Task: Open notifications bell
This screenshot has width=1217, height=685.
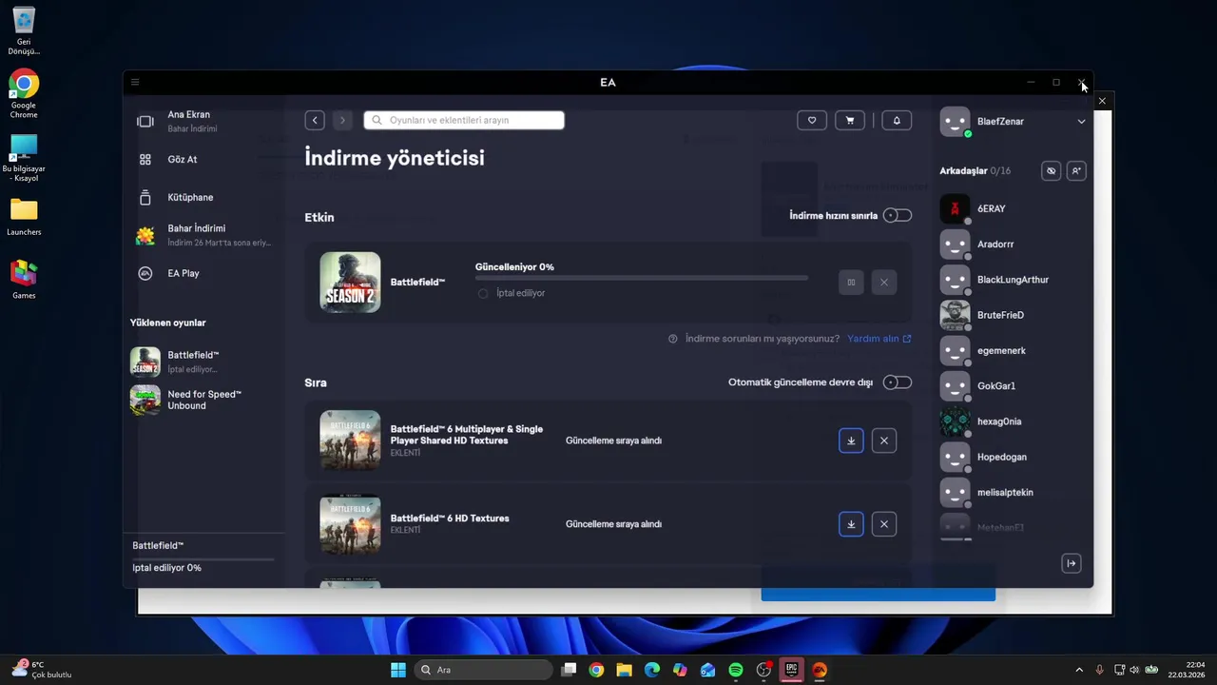Action: point(896,120)
